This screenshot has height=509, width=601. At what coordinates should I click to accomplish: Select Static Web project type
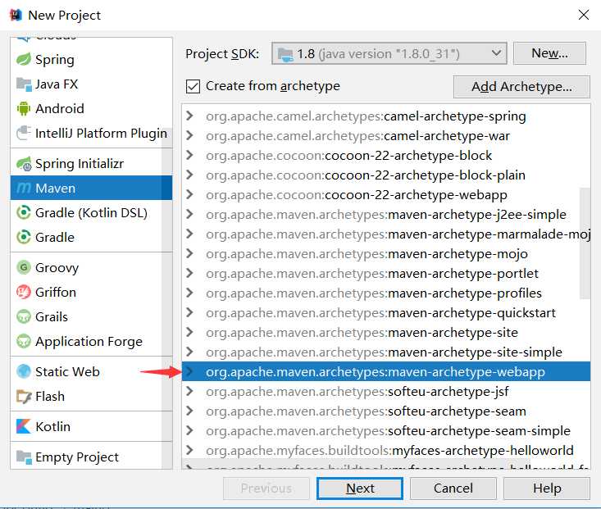point(91,371)
